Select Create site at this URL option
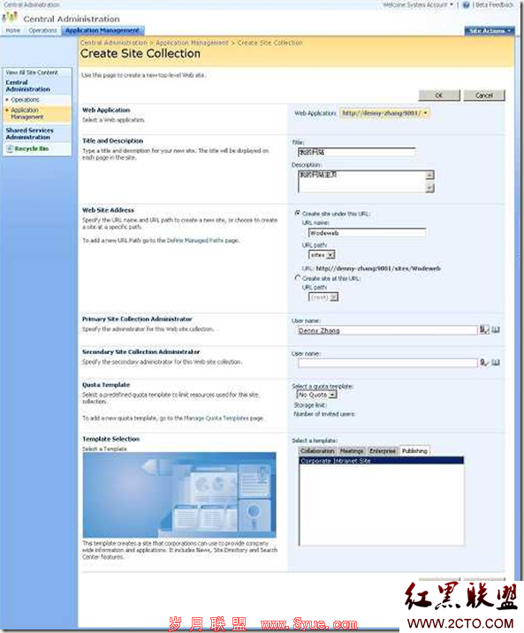524x633 pixels. click(x=298, y=278)
